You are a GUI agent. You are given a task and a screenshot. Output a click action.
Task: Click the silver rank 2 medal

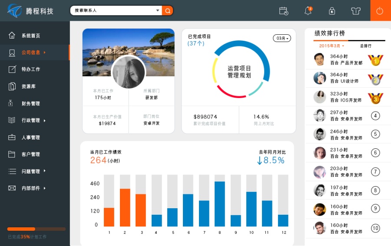375,79
